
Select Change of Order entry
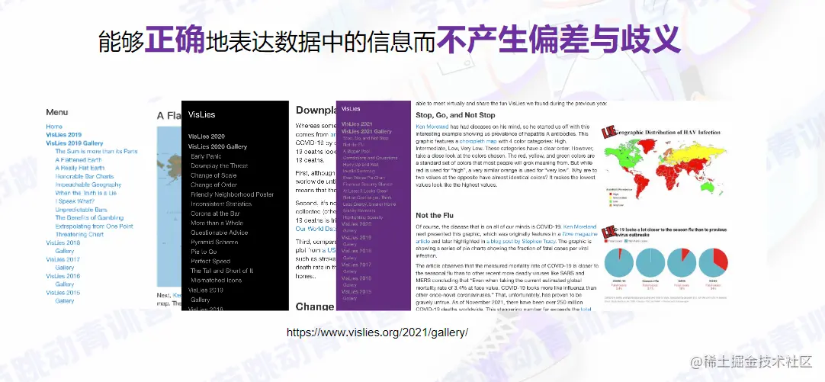[213, 185]
